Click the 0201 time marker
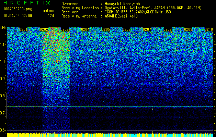216x137 pixels. [23, 29]
